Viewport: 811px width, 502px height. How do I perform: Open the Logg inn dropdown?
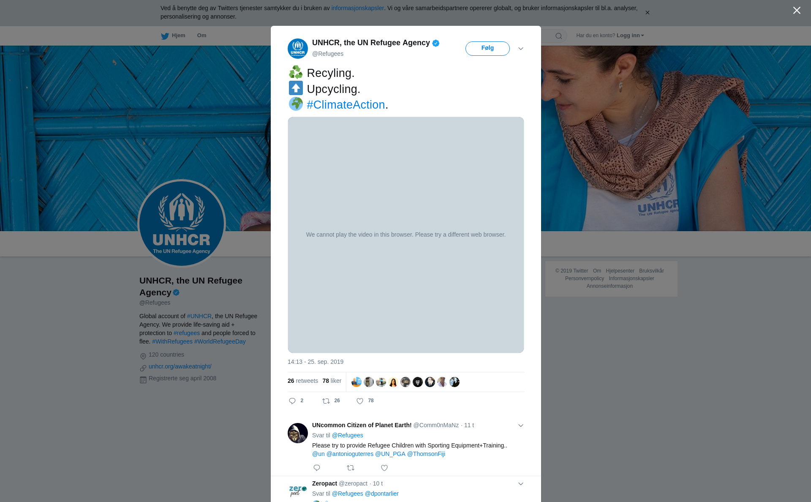(630, 35)
